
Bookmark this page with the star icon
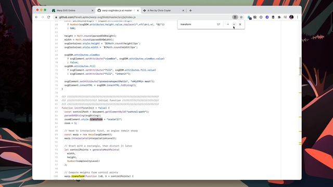pos(241,17)
